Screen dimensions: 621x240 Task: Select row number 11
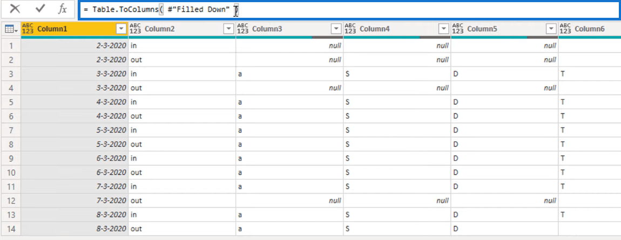click(x=11, y=186)
